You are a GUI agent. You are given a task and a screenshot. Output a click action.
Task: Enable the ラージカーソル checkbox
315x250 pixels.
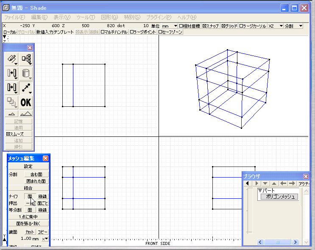click(253, 26)
